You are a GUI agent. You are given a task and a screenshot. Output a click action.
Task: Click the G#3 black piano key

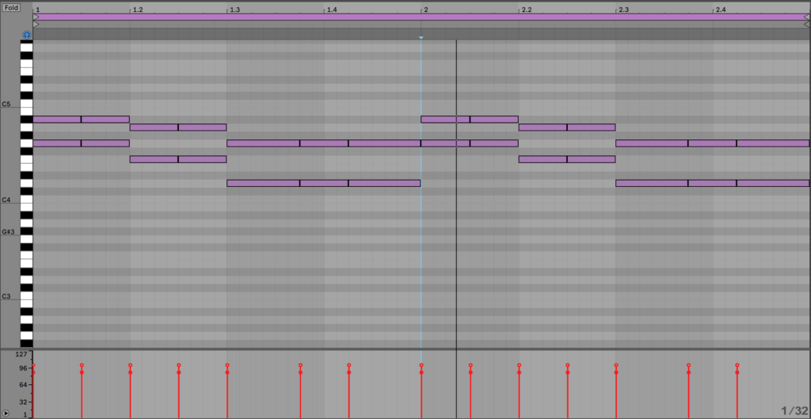25,231
